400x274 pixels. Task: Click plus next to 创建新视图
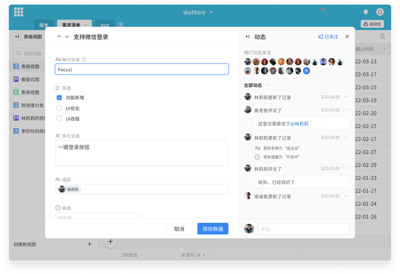pyautogui.click(x=89, y=244)
